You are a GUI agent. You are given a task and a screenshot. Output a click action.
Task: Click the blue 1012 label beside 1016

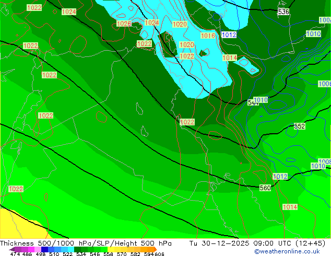[229, 34]
